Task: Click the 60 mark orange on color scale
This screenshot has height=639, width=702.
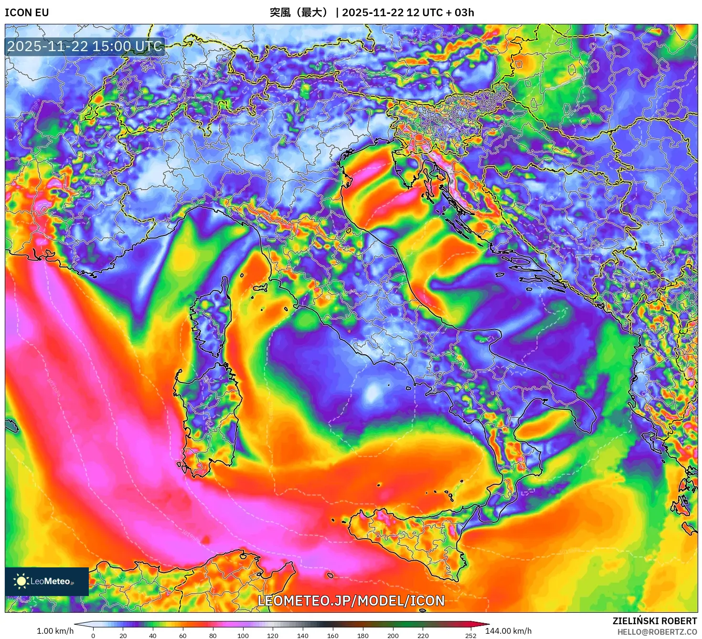Action: pos(183,624)
